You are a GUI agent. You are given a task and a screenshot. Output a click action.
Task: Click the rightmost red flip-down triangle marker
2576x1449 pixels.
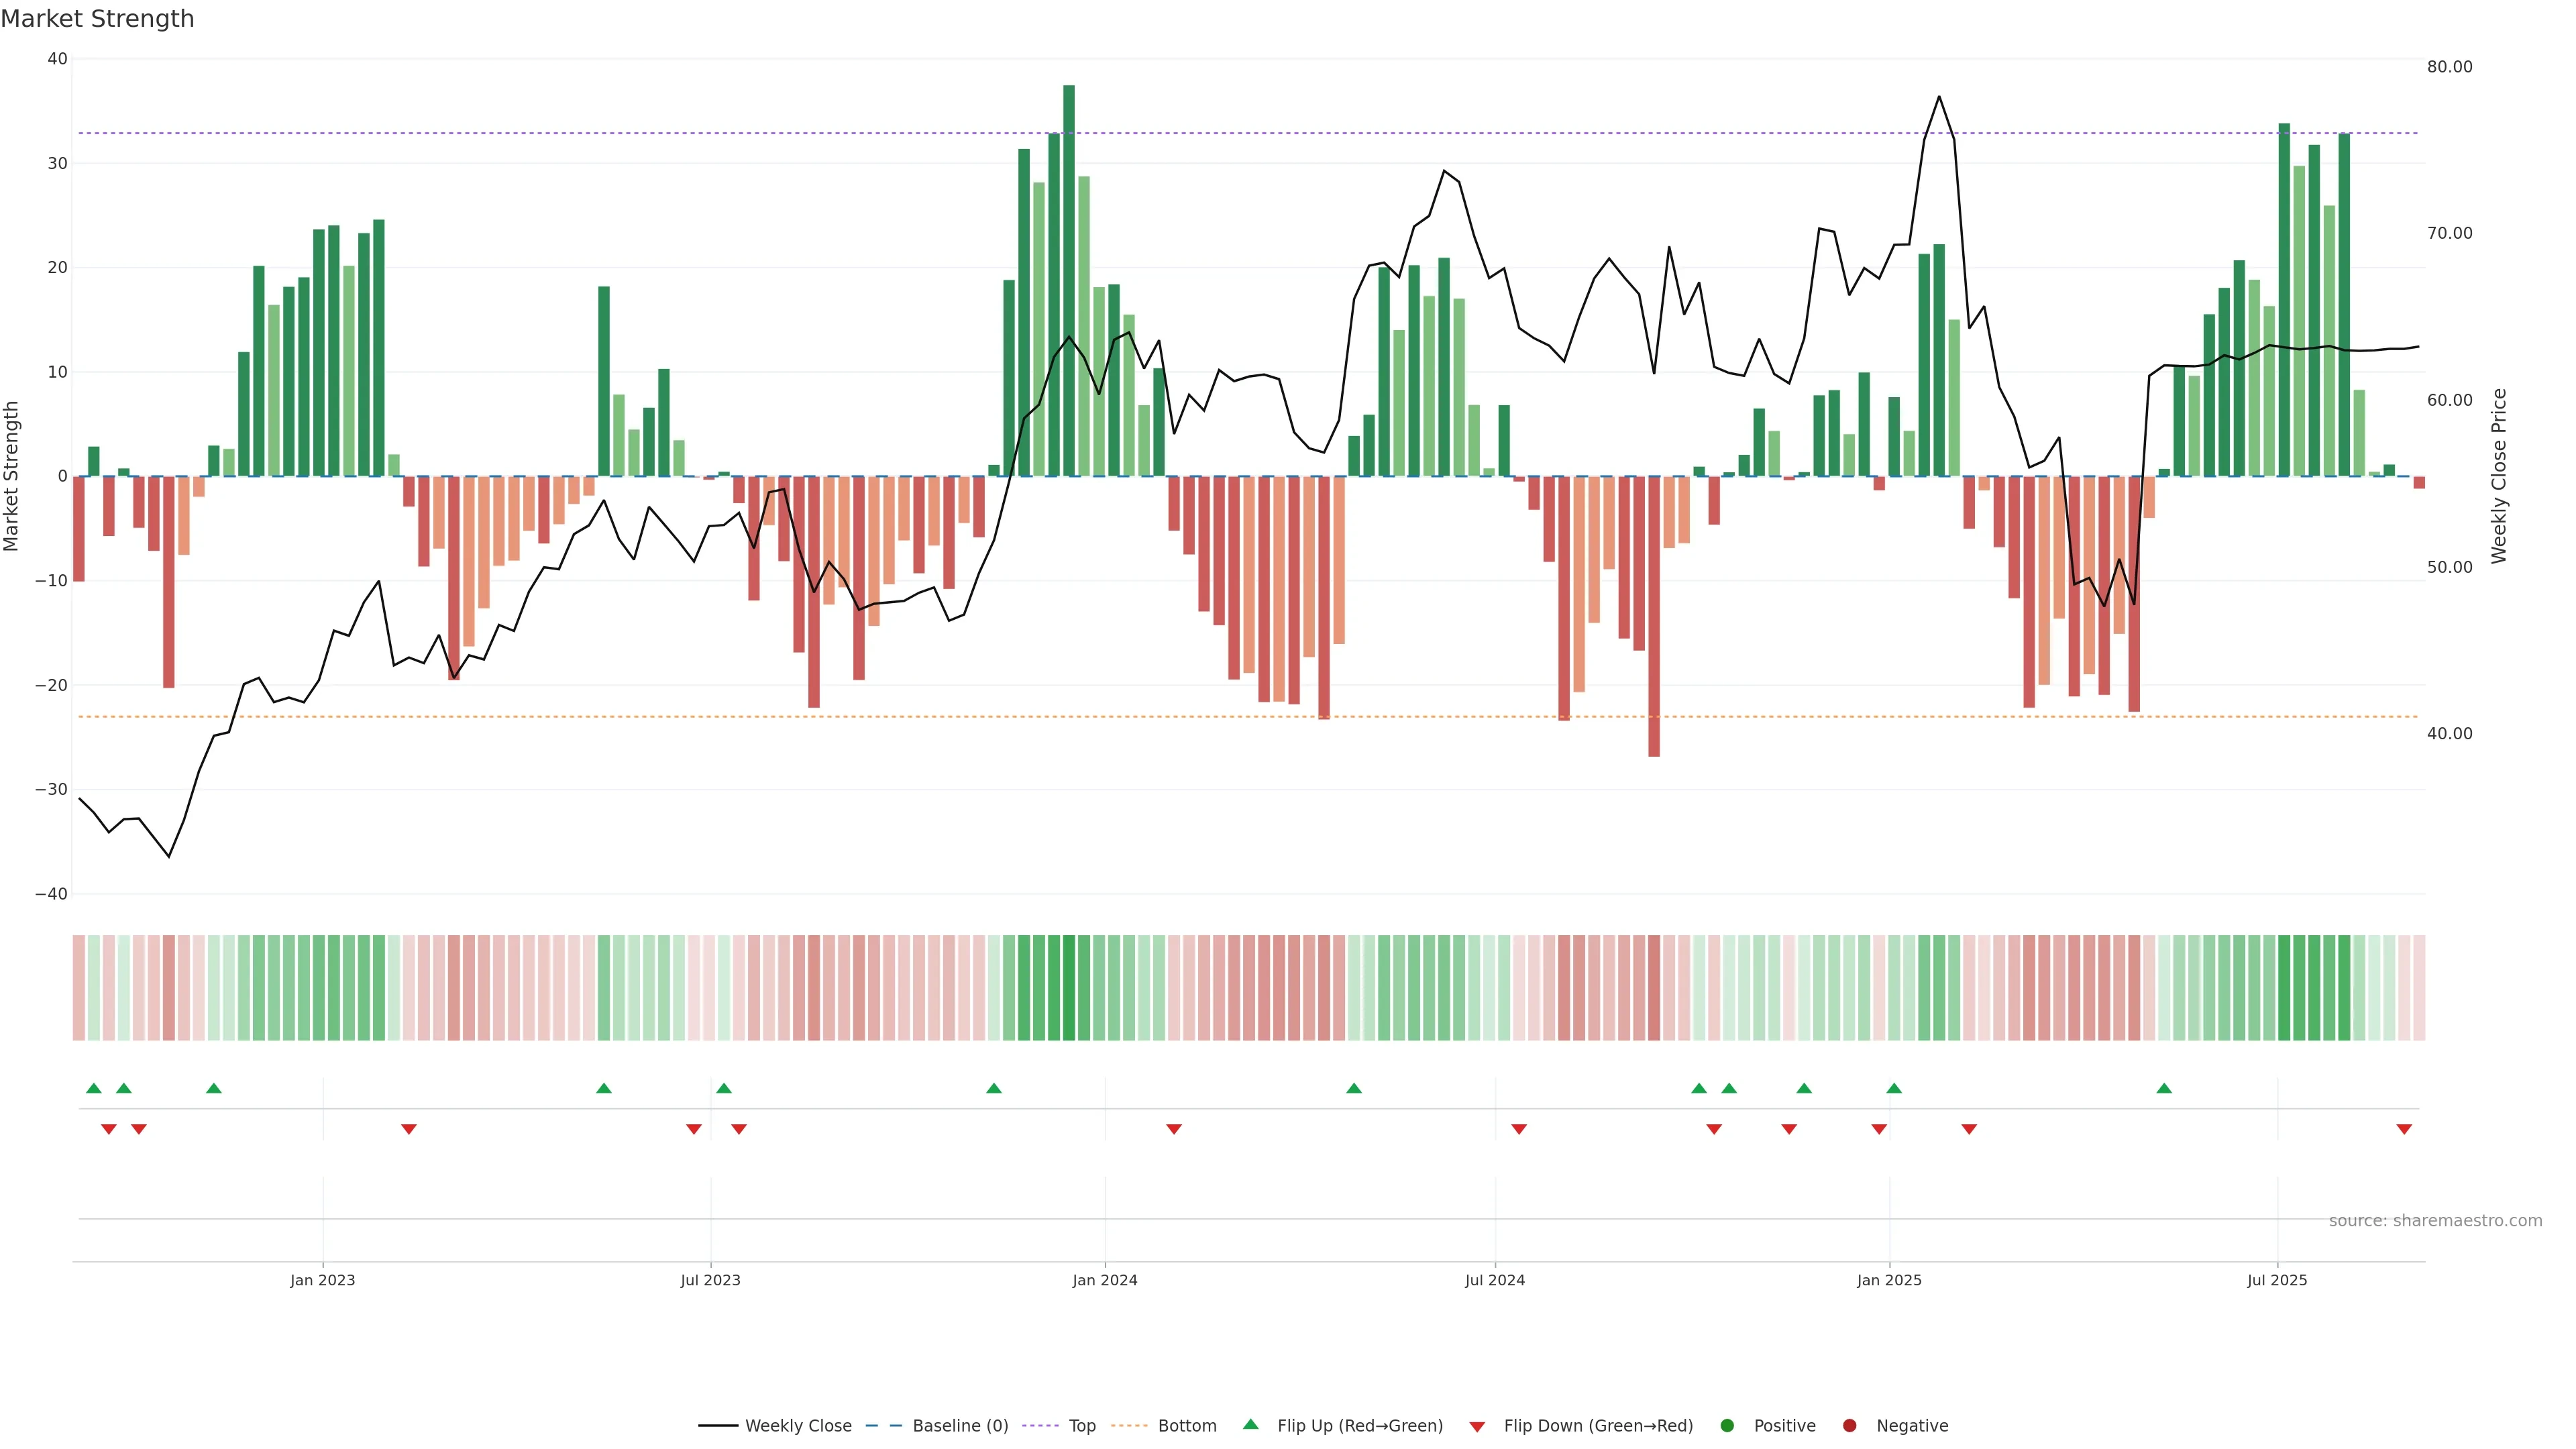point(2404,1129)
